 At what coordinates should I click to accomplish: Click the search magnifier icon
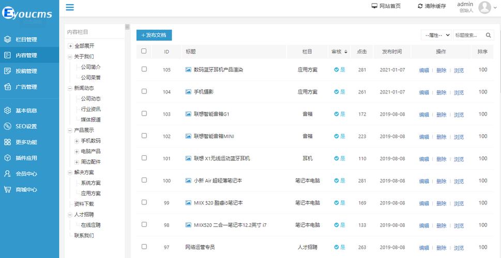(488, 36)
